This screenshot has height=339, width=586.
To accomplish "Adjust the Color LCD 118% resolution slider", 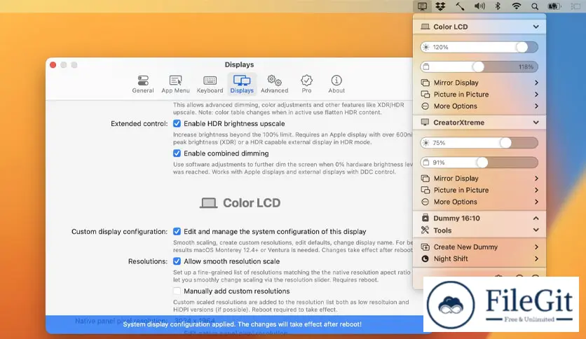I will pos(479,67).
